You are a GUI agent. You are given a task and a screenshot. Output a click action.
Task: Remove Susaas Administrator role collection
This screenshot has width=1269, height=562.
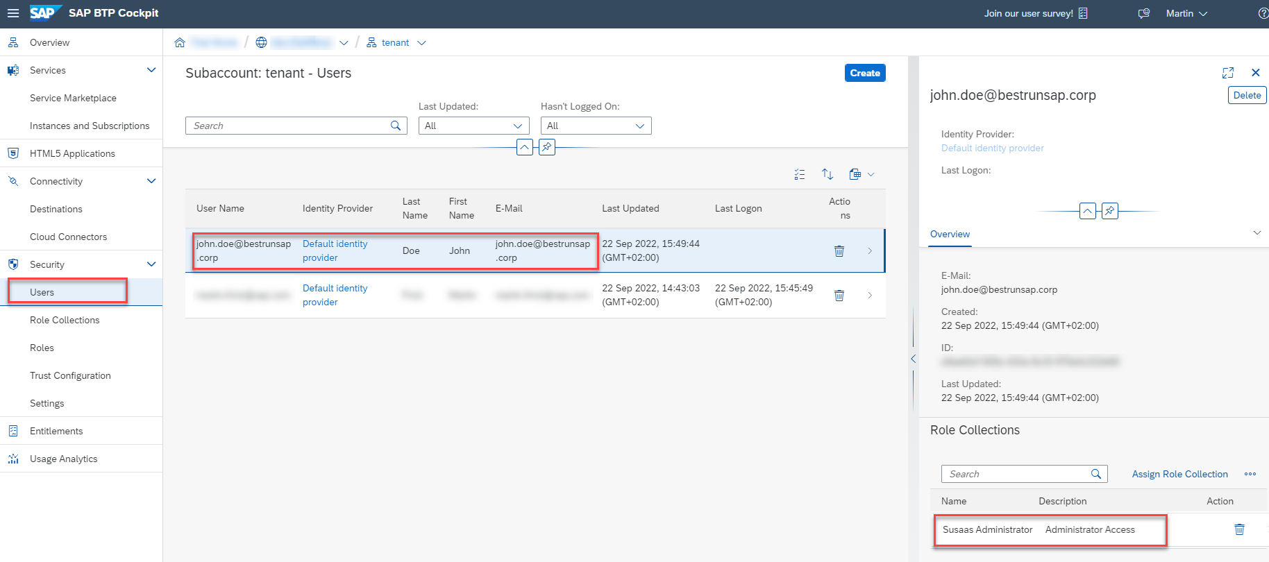click(1239, 529)
